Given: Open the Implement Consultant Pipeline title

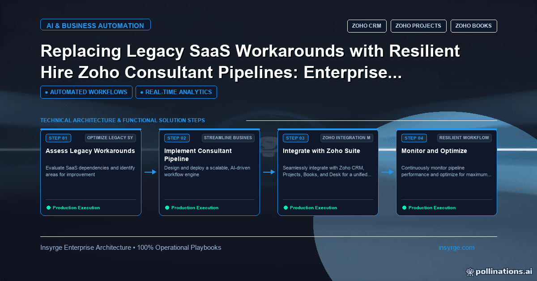Looking at the screenshot, I should [198, 155].
